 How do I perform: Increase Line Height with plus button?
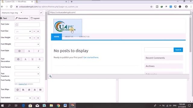38,38
